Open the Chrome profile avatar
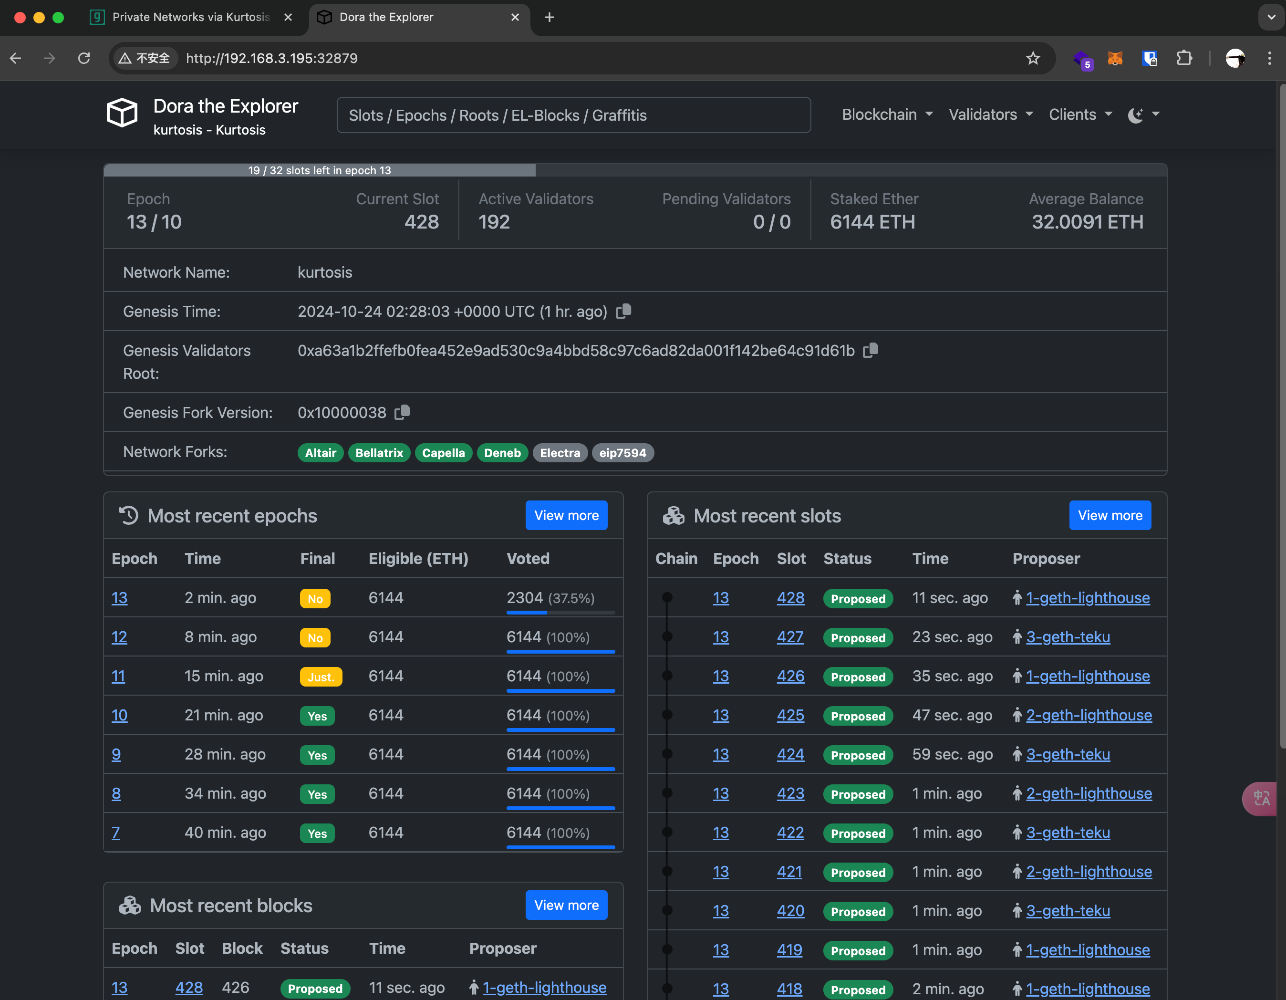Screen dimensions: 1286x1000 tap(1235, 58)
